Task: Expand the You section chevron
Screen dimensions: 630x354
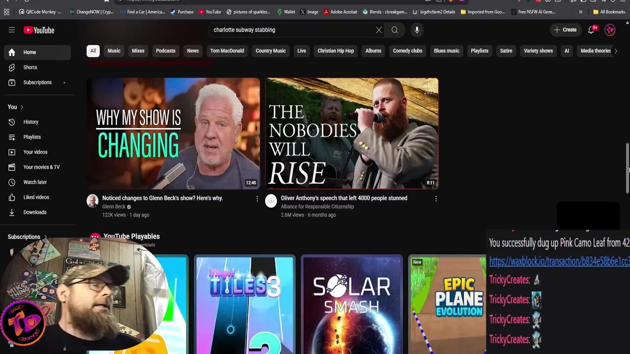Action: click(22, 107)
